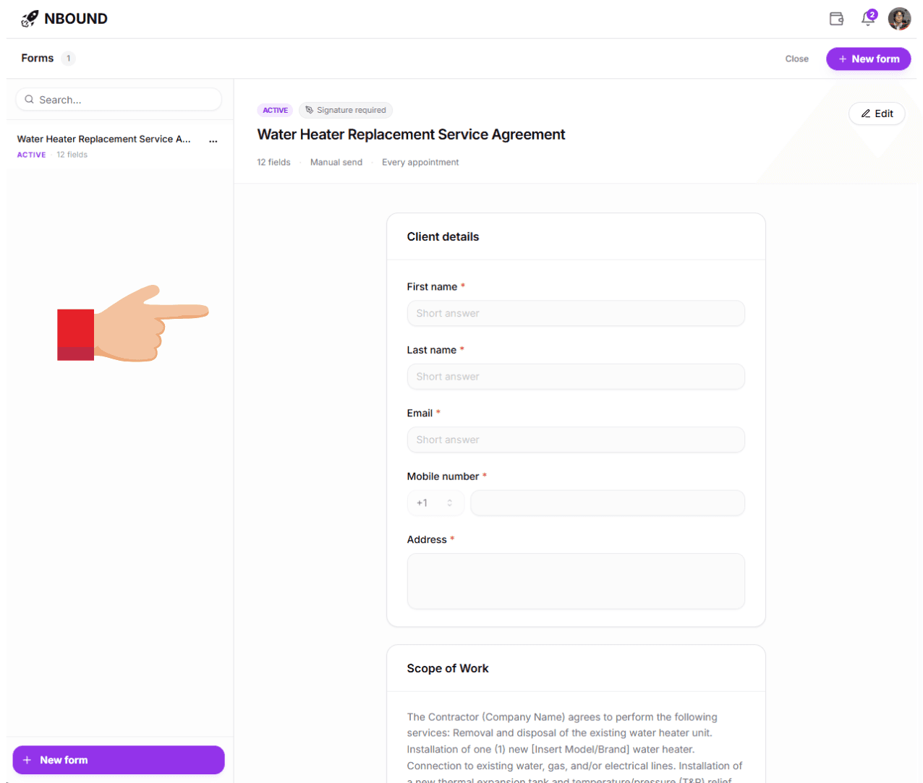The image size is (923, 783).
Task: Click the required asterisk on First name field
Action: [x=464, y=286]
